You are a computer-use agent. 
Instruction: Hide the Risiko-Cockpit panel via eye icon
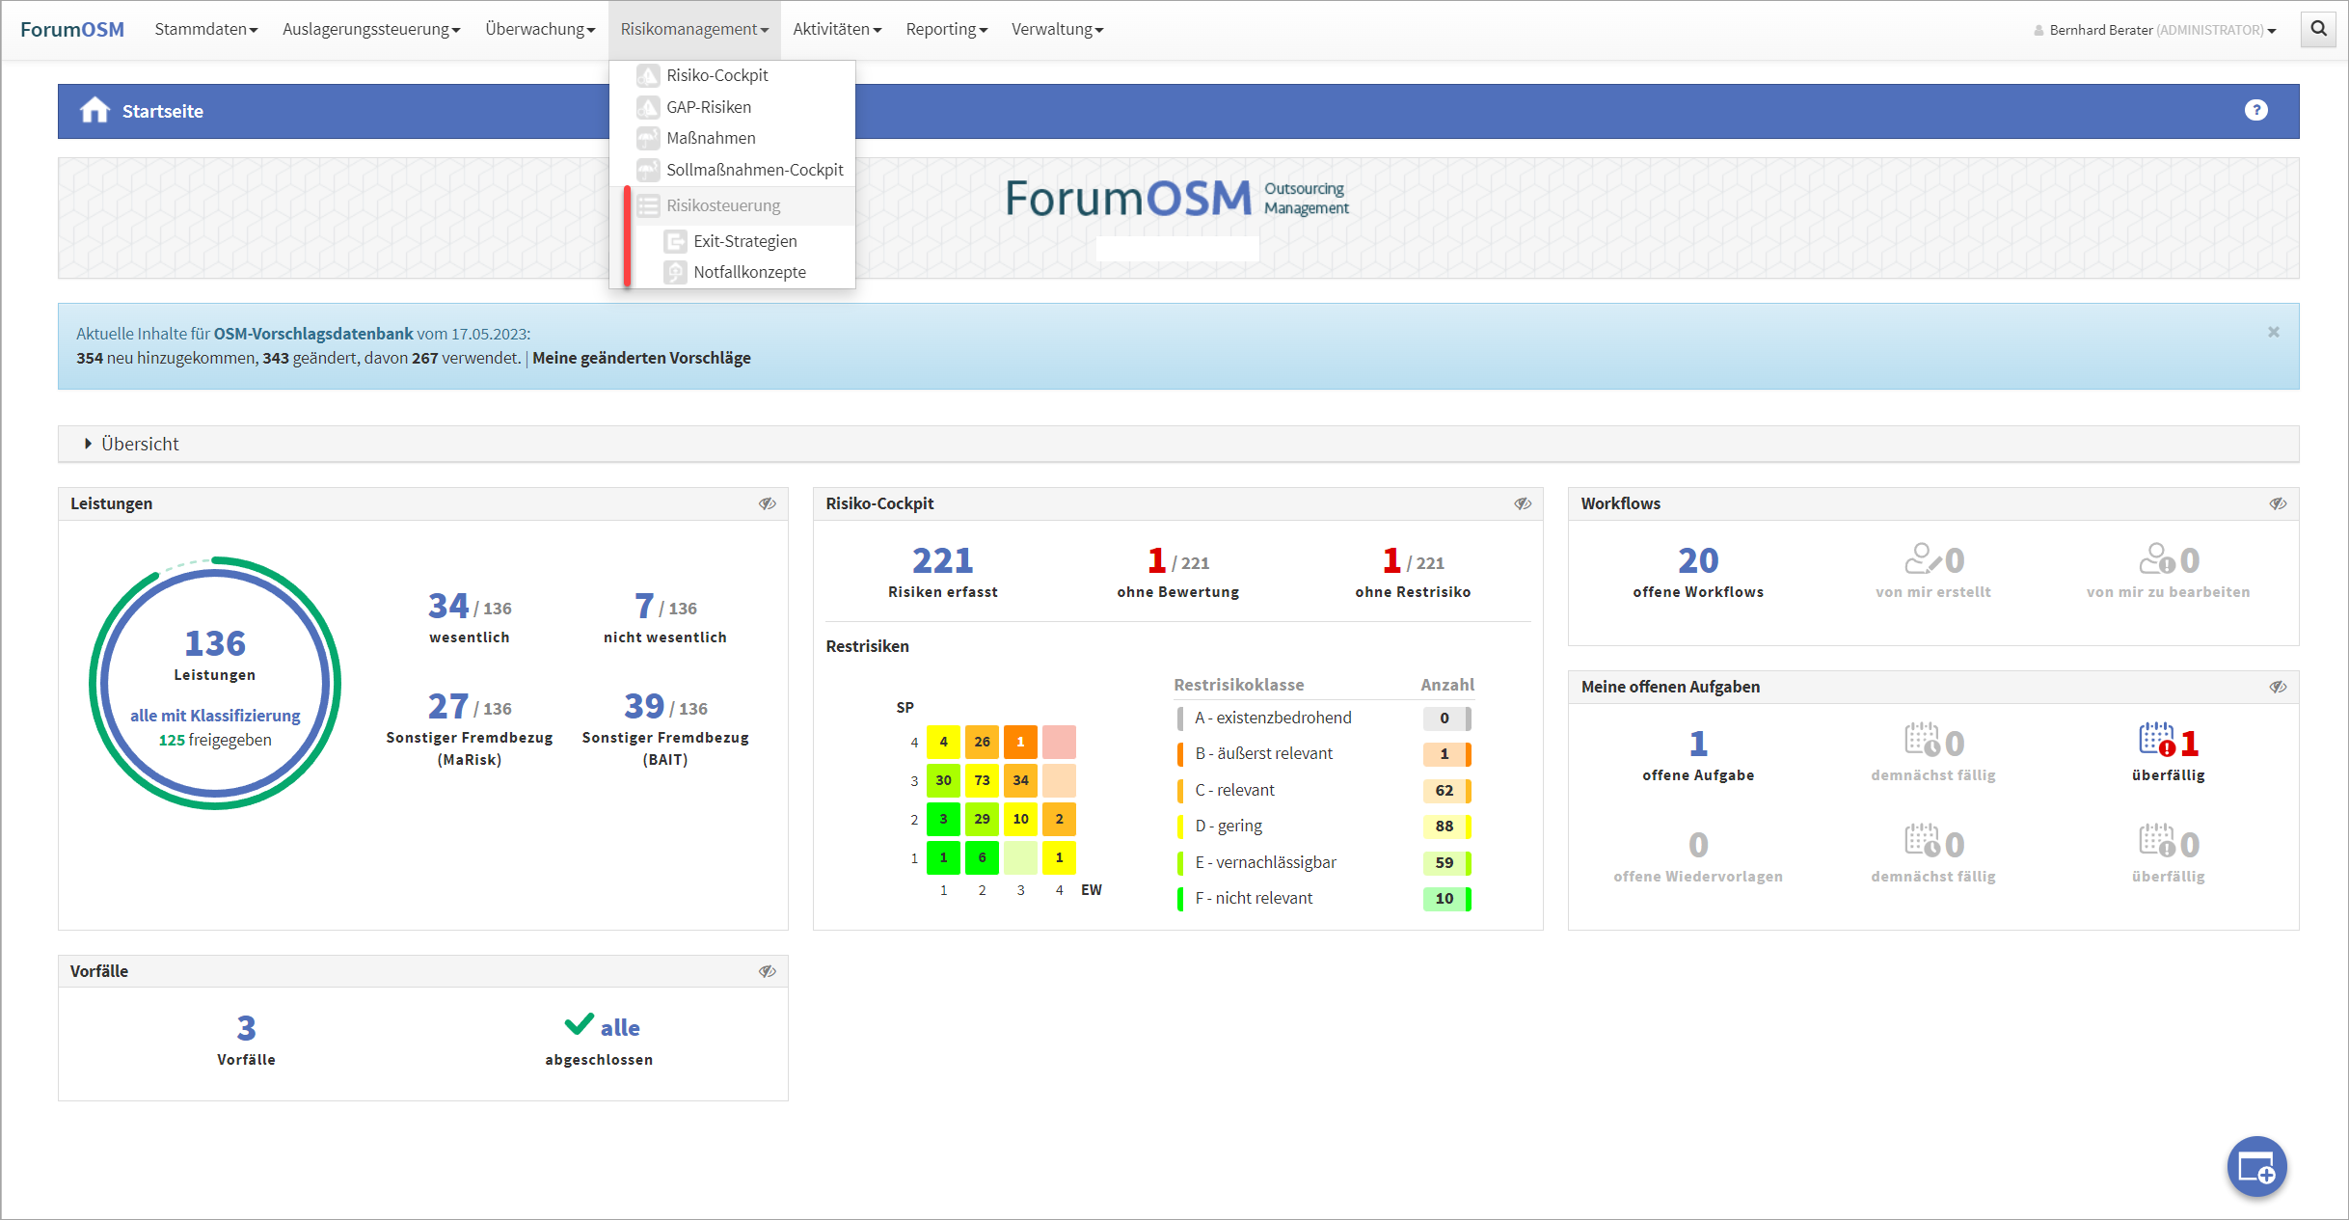pyautogui.click(x=1523, y=503)
